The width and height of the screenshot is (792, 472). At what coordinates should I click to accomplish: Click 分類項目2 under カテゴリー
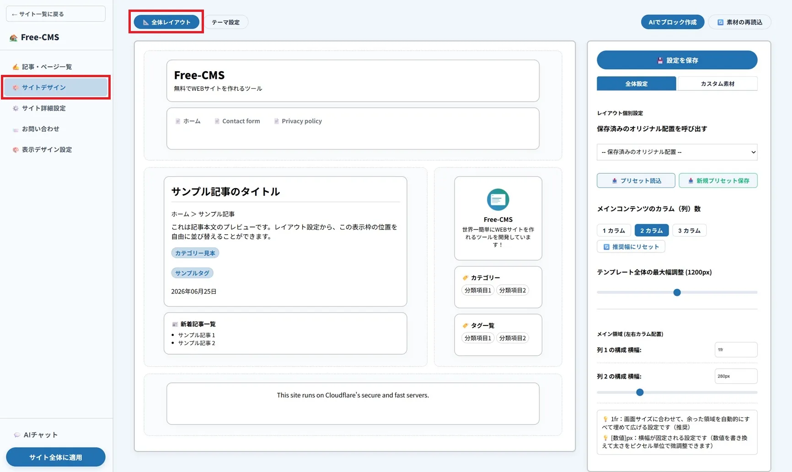pyautogui.click(x=512, y=290)
